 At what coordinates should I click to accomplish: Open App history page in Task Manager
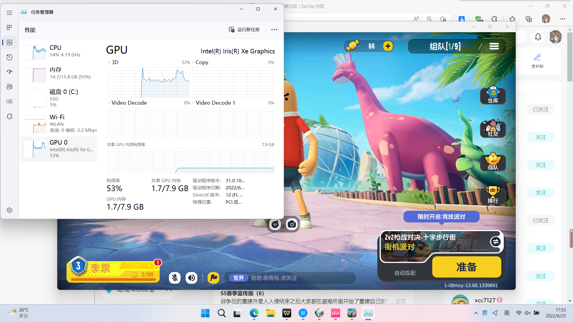click(10, 57)
